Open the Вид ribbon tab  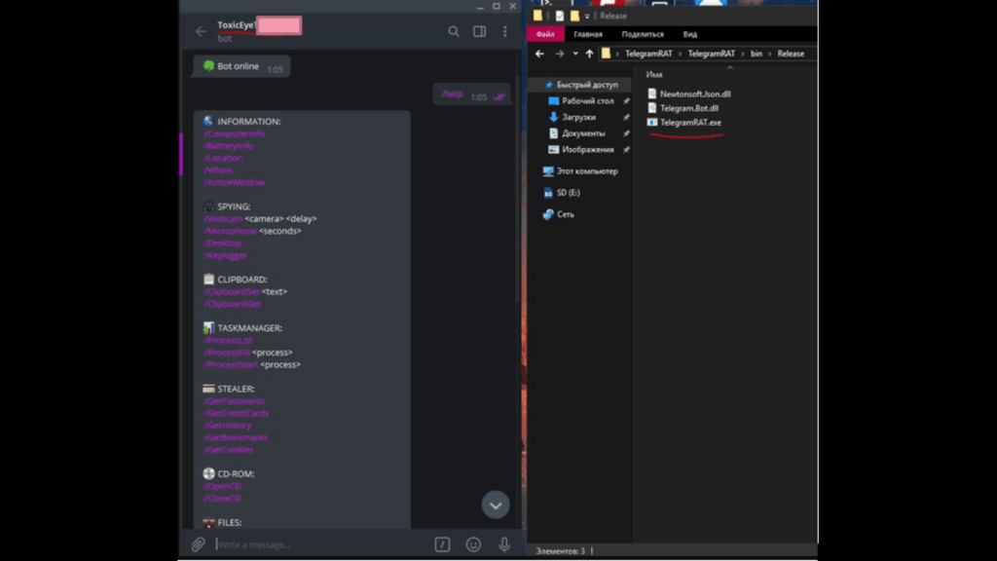pos(690,34)
